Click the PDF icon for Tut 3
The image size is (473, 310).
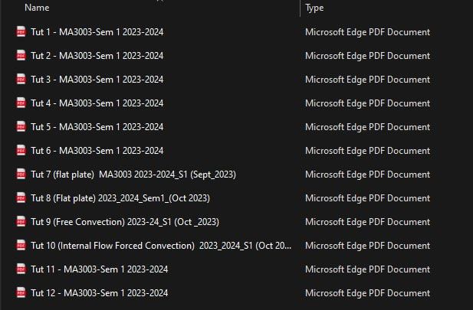point(21,80)
